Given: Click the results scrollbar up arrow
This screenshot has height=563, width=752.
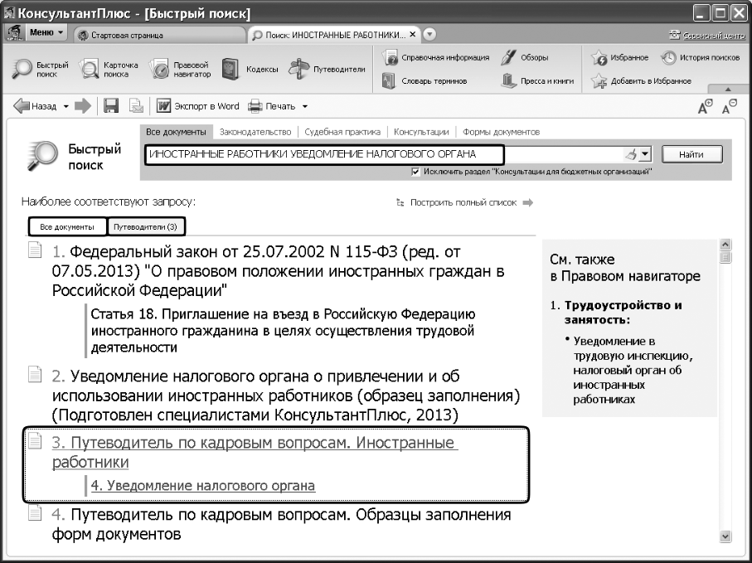Looking at the screenshot, I should point(725,244).
